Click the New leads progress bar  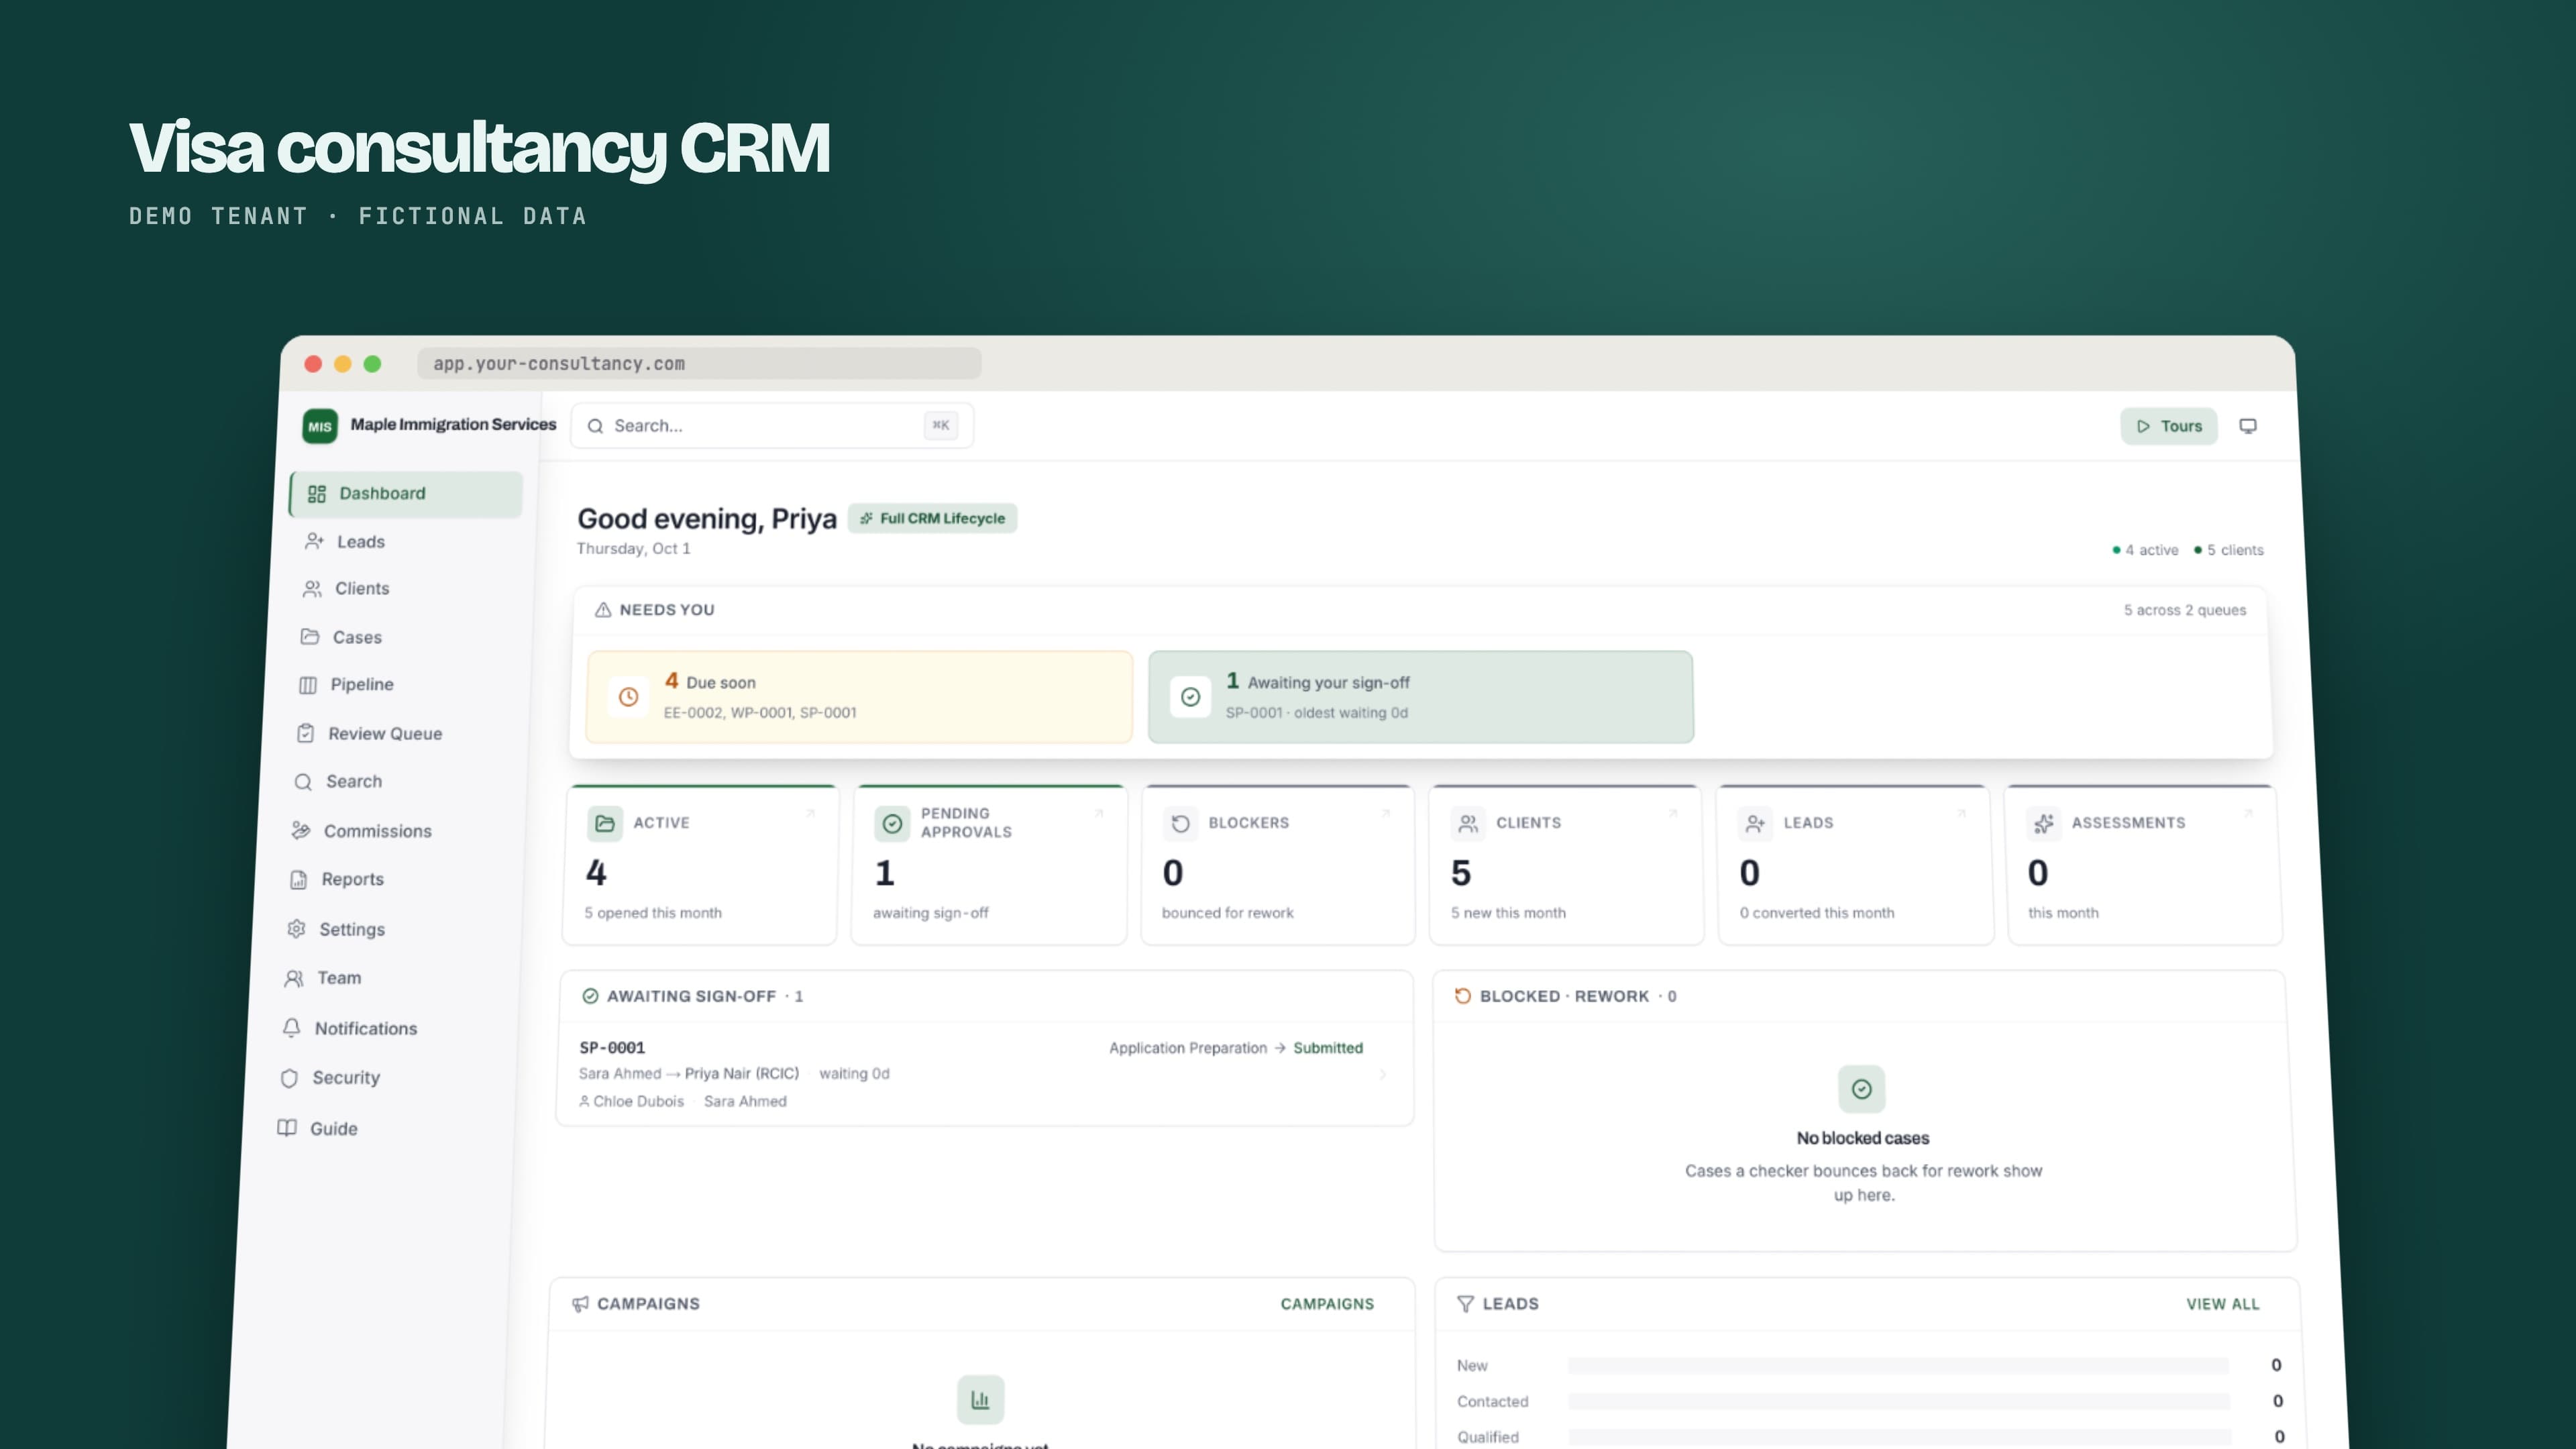[1898, 1366]
